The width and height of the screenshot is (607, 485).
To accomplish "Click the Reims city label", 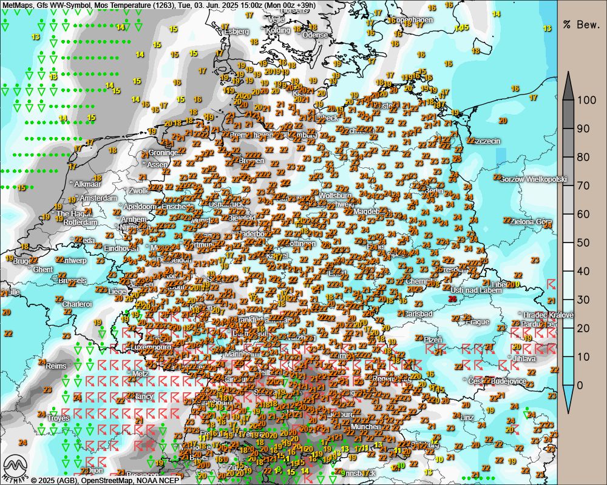I will tap(56, 366).
